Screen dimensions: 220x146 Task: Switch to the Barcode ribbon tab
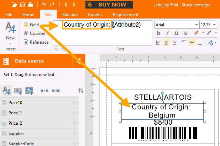tap(70, 15)
